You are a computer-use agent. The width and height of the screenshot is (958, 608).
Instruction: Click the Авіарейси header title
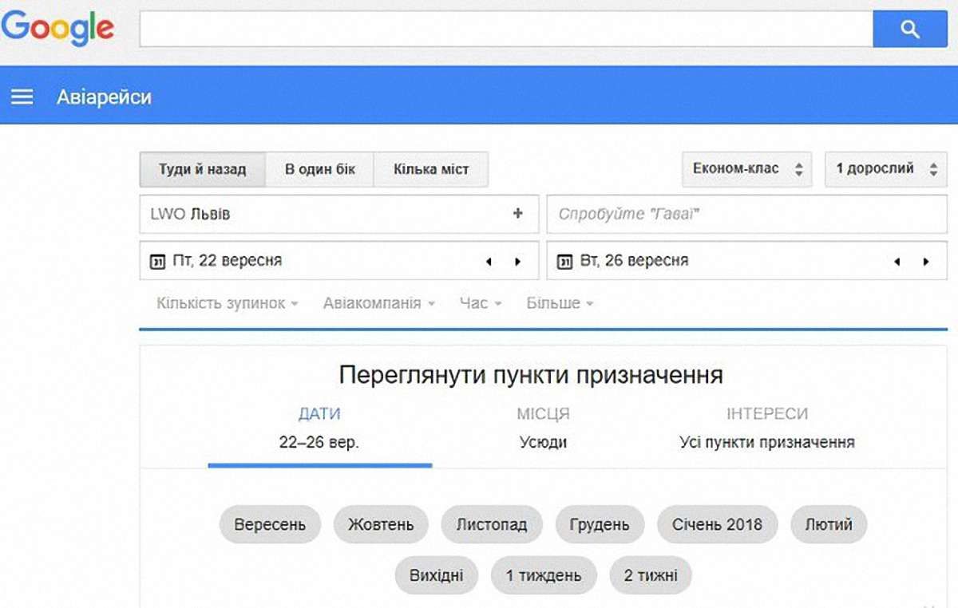[x=104, y=97]
